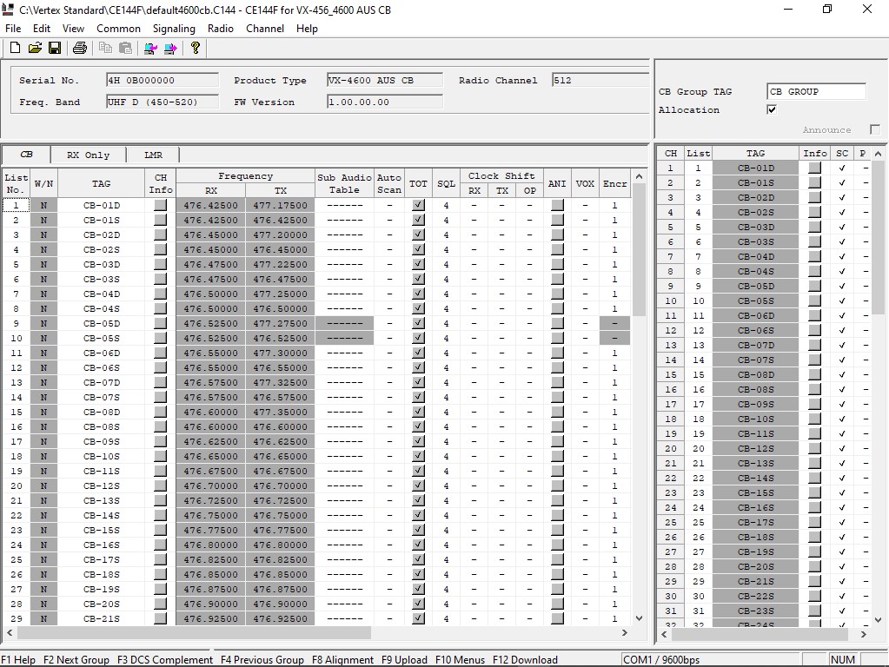Image resolution: width=889 pixels, height=667 pixels.
Task: Select the CB tab
Action: click(26, 154)
